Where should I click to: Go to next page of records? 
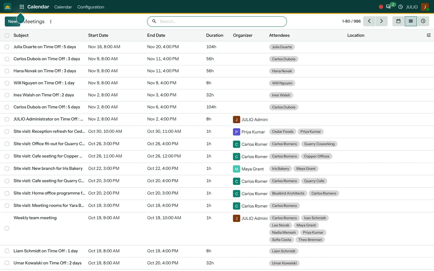click(x=381, y=21)
